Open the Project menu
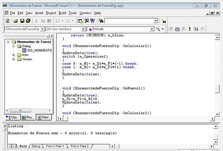Screen dimensions: 223x151 click(x=51, y=13)
